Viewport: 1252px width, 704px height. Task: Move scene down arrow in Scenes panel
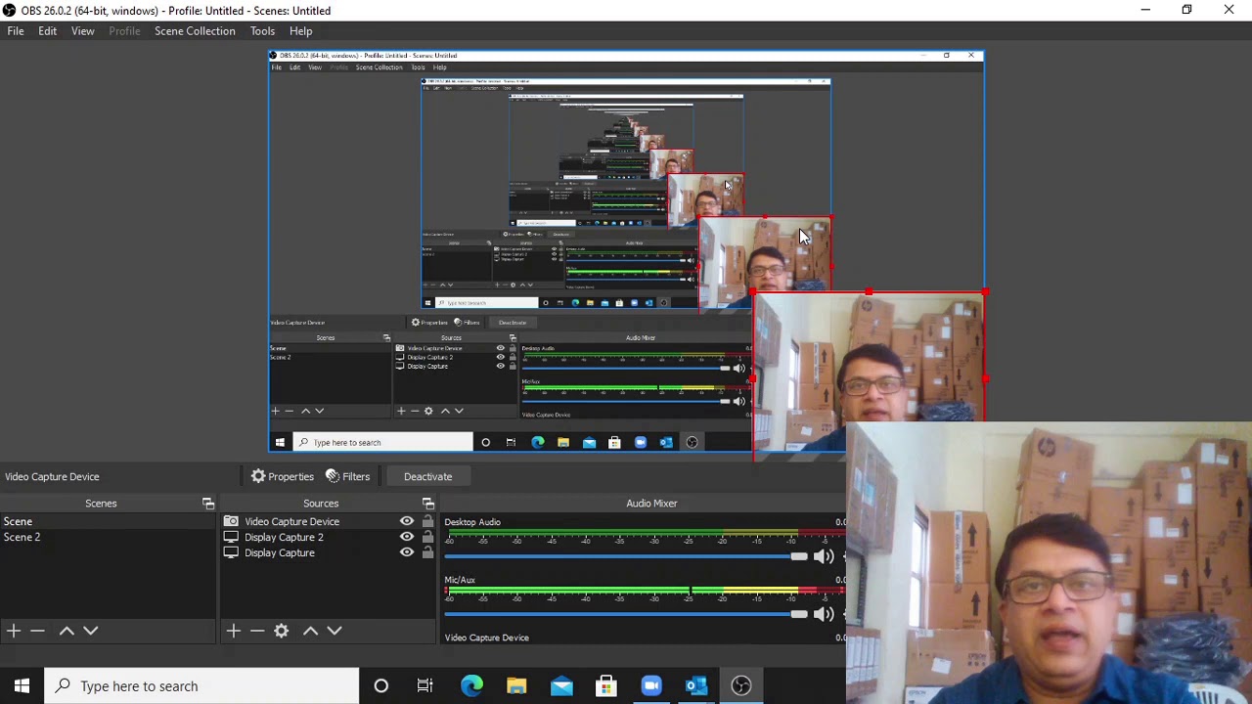(91, 631)
